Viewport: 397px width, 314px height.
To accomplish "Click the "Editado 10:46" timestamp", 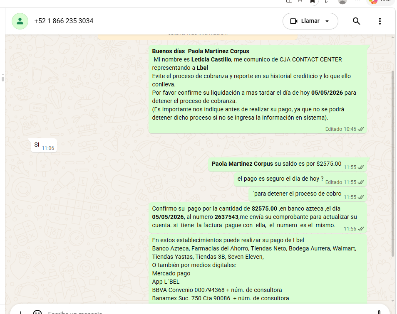I will click(340, 129).
